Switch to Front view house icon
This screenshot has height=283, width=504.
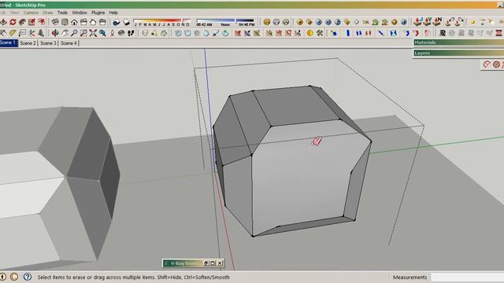coord(74,22)
